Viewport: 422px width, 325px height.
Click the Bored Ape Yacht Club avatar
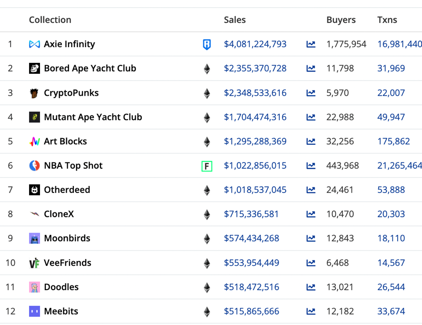click(34, 69)
